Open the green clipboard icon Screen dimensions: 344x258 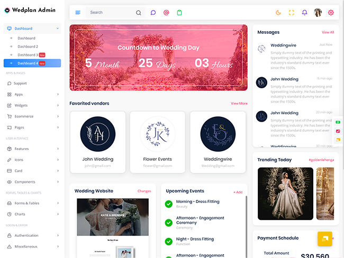(x=179, y=12)
